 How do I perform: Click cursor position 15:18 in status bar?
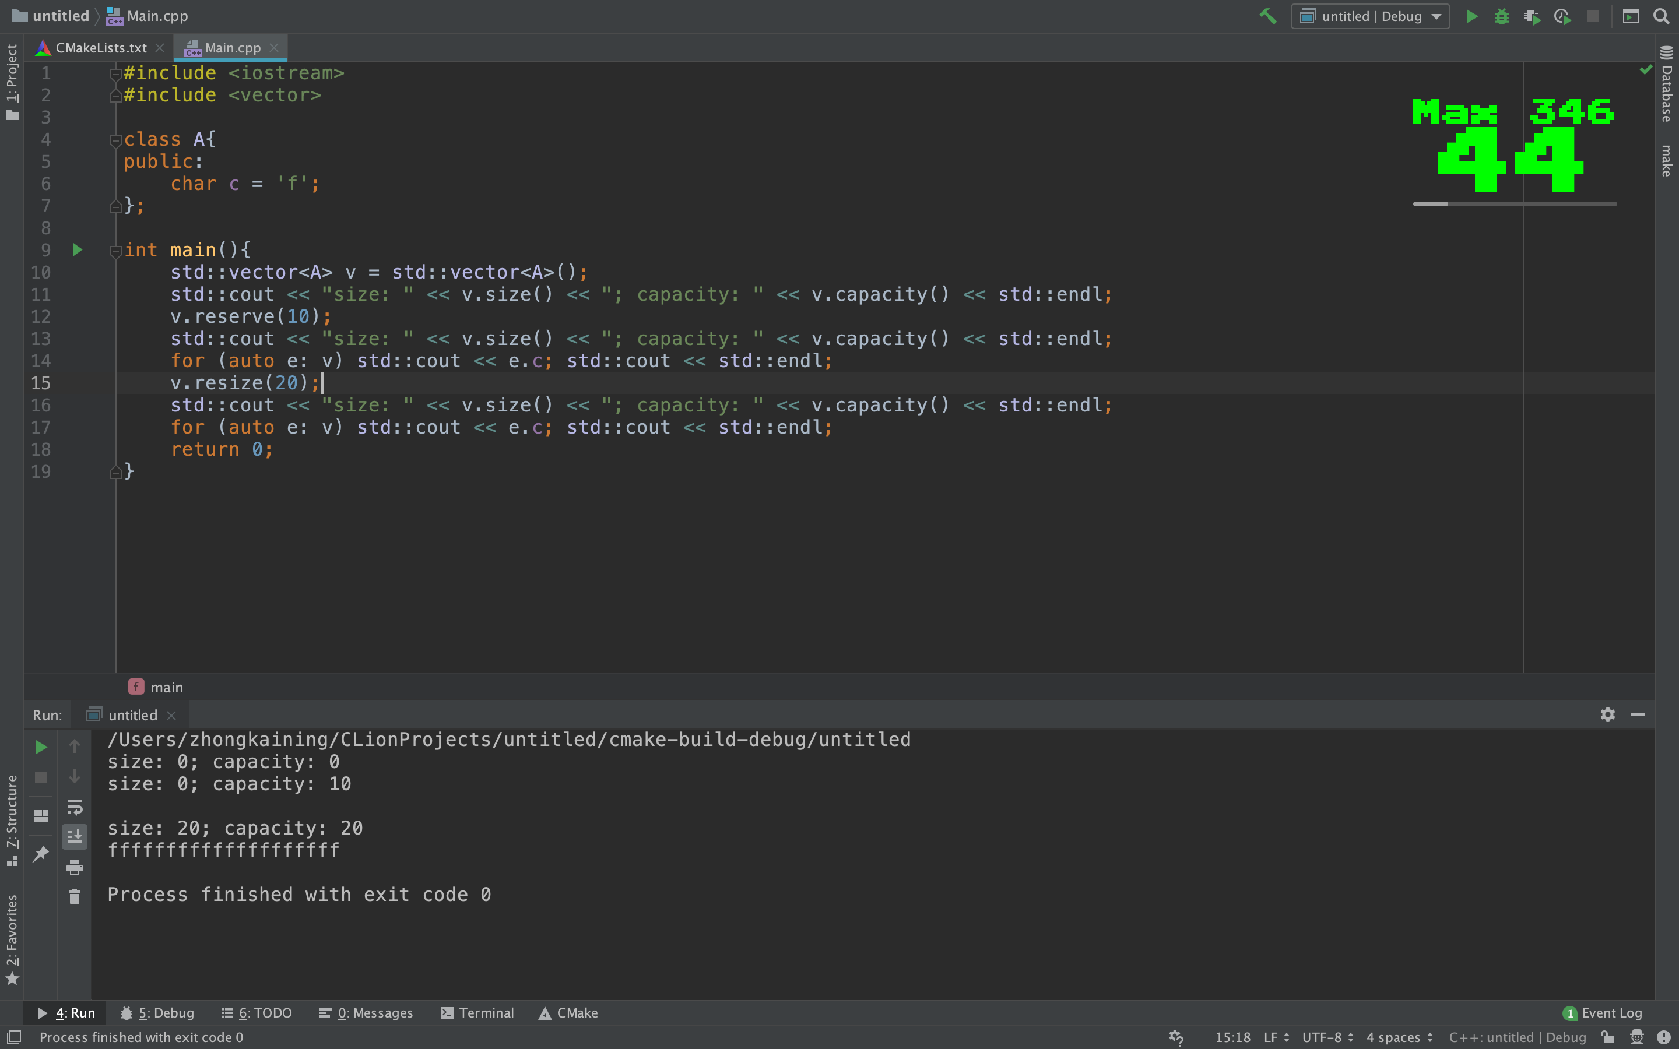tap(1232, 1037)
